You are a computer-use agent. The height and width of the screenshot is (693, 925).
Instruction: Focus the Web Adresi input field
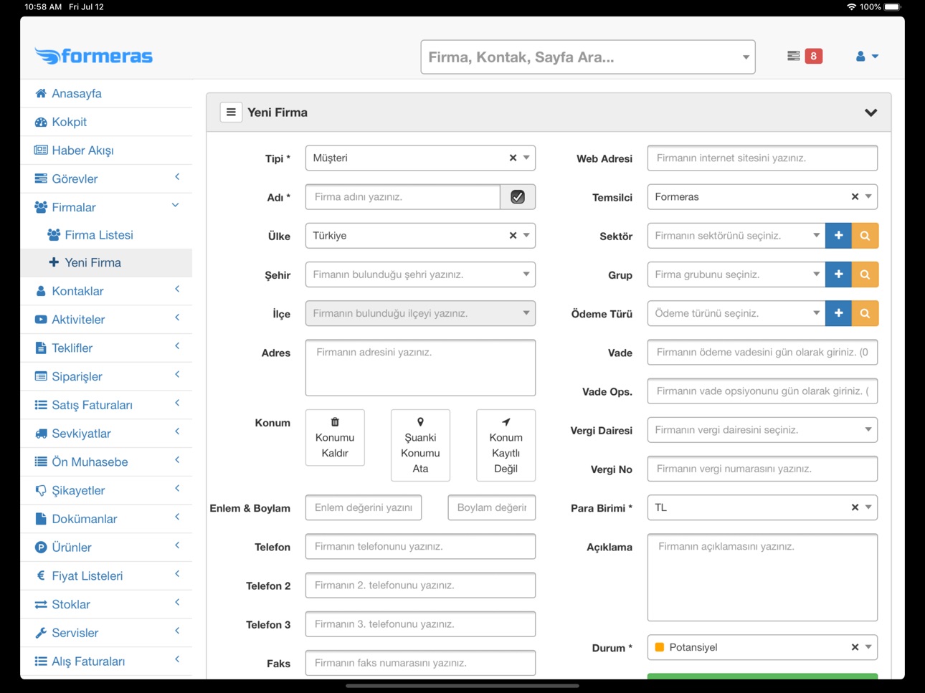(x=762, y=158)
